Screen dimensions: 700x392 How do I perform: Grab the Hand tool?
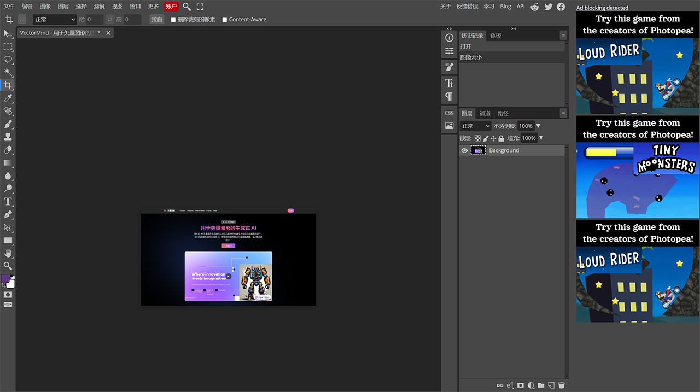click(8, 253)
